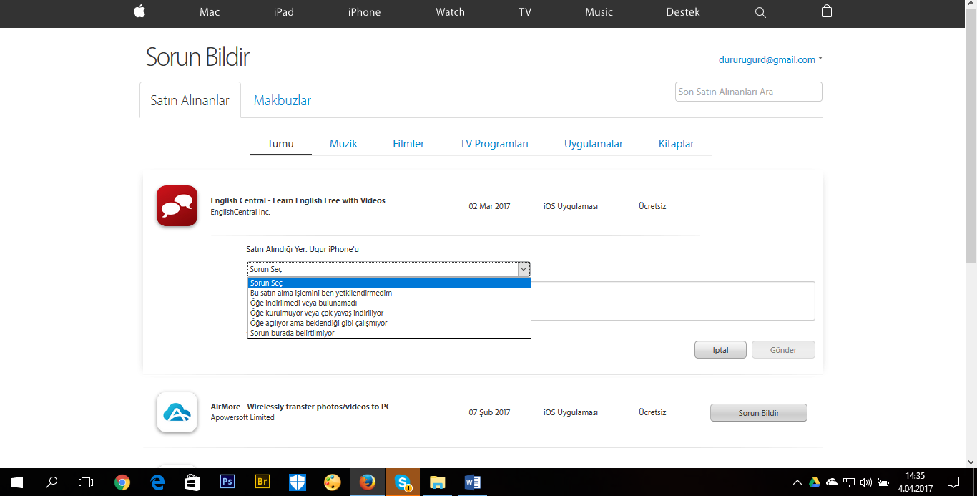Open the Windows Store taskbar icon

192,482
